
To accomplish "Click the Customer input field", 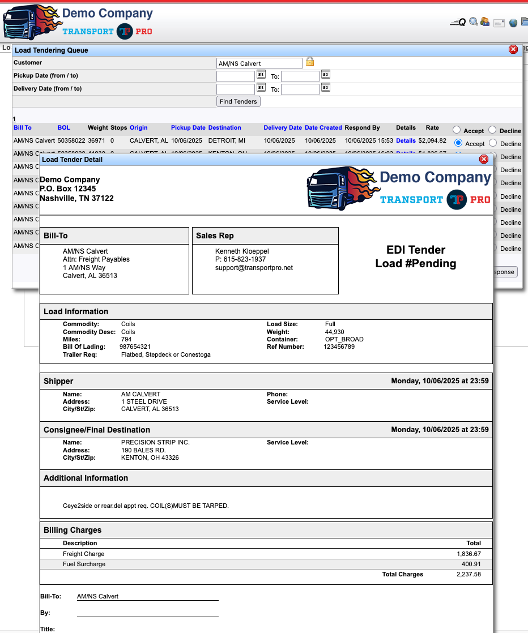I will 259,63.
